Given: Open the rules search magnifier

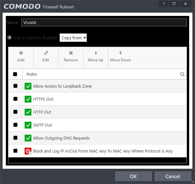Looking at the screenshot, I should pyautogui.click(x=182, y=74).
